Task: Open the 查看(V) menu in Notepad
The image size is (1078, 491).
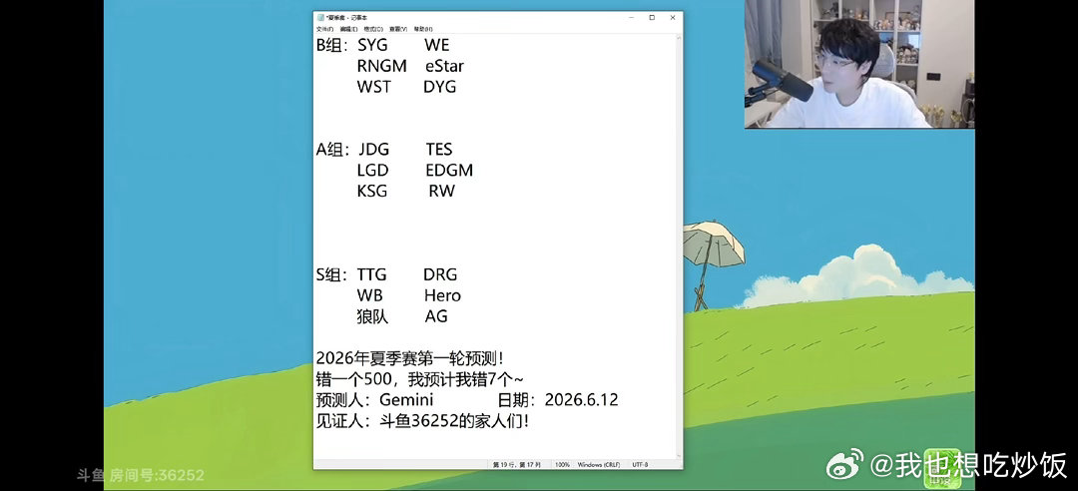Action: (x=398, y=29)
